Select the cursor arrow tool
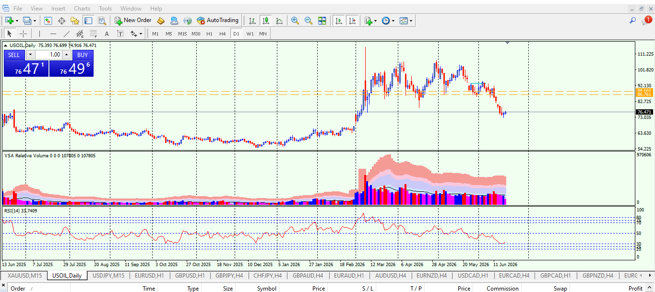This screenshot has width=655, height=292. coord(9,34)
